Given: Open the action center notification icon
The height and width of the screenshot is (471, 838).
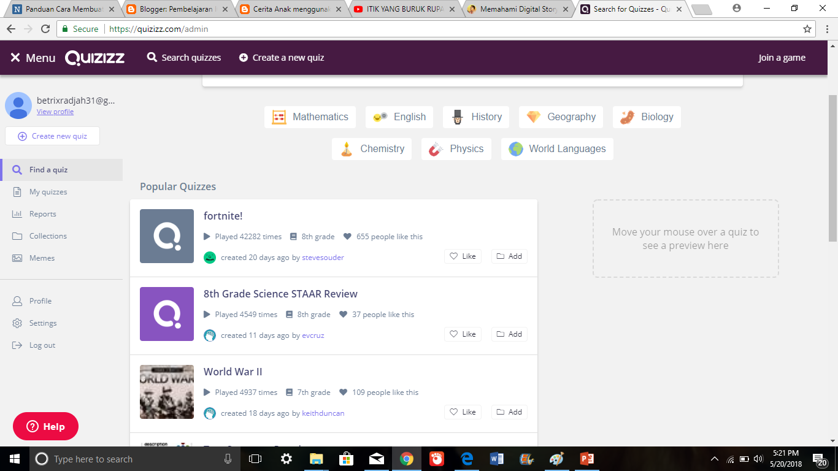Looking at the screenshot, I should [820, 459].
